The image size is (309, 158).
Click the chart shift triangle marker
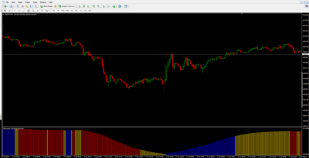tap(242, 14)
